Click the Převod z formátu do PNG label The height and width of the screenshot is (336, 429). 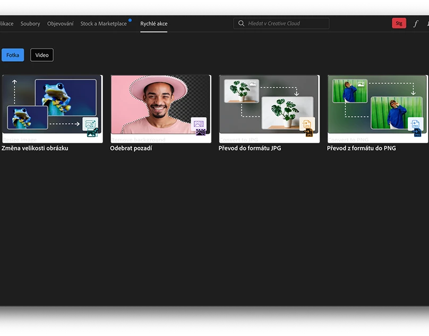tap(362, 148)
